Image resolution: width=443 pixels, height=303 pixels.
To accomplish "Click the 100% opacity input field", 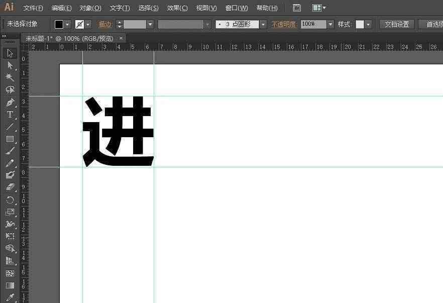I will [313, 24].
